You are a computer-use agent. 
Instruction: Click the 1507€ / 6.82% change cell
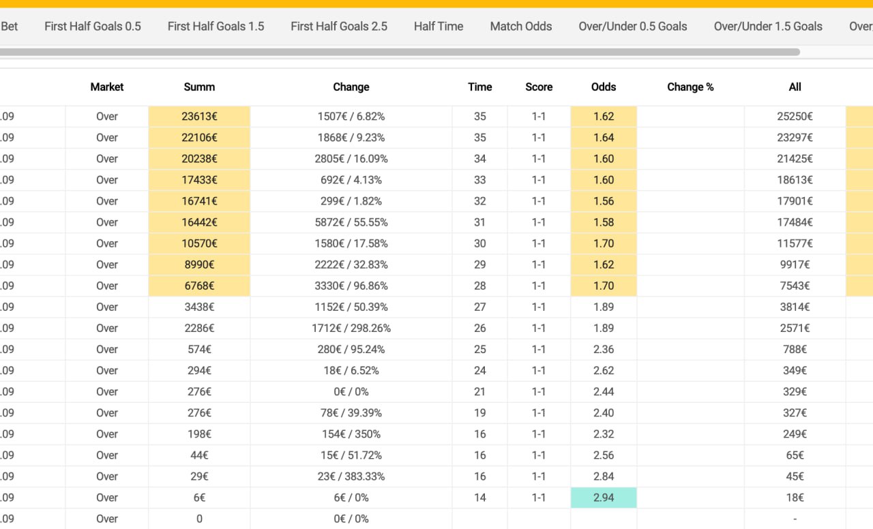tap(351, 117)
